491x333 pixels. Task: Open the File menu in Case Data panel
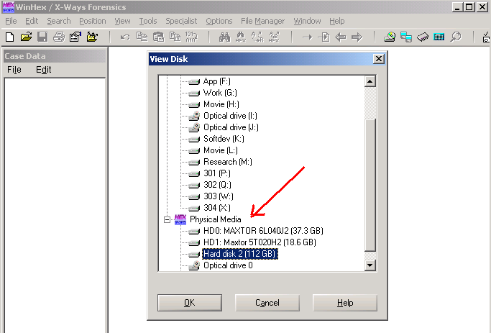pyautogui.click(x=14, y=70)
